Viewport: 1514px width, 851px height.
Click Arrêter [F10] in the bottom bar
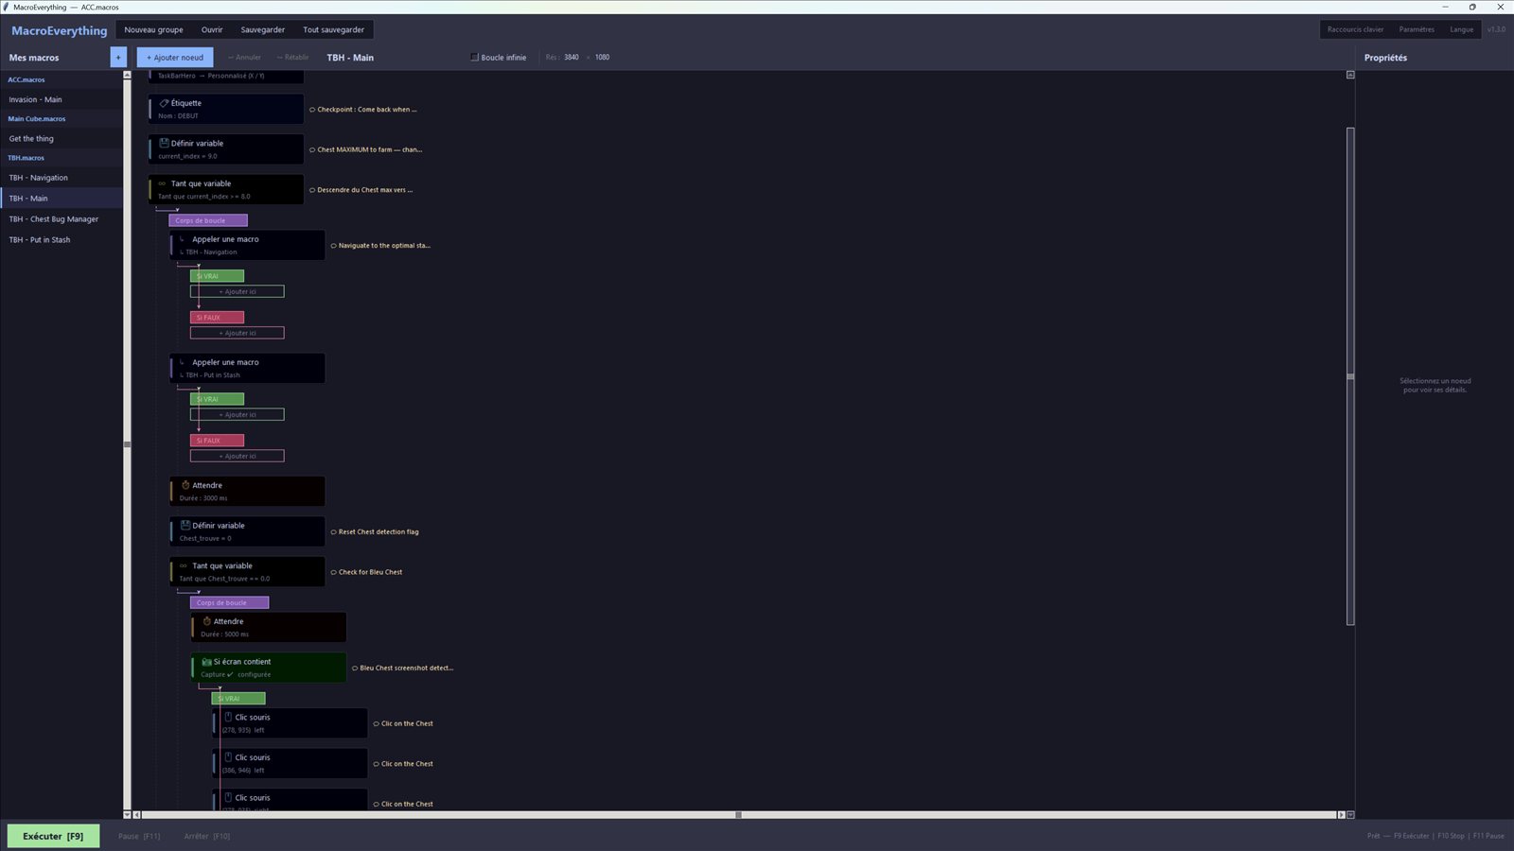pyautogui.click(x=207, y=836)
